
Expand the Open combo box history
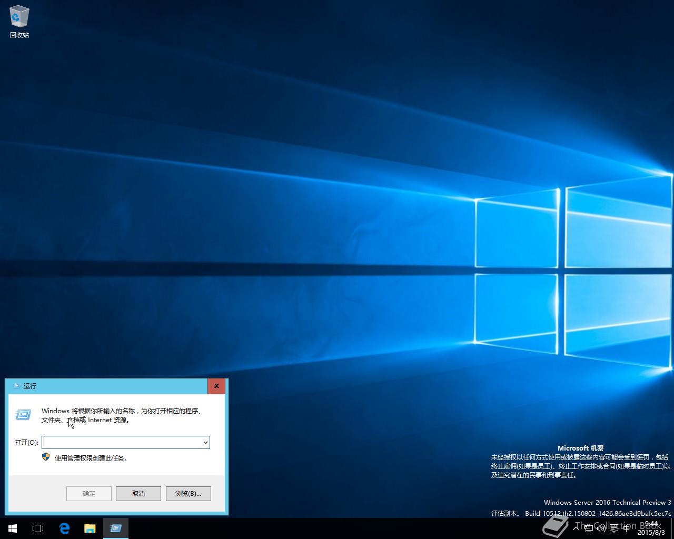(x=205, y=442)
